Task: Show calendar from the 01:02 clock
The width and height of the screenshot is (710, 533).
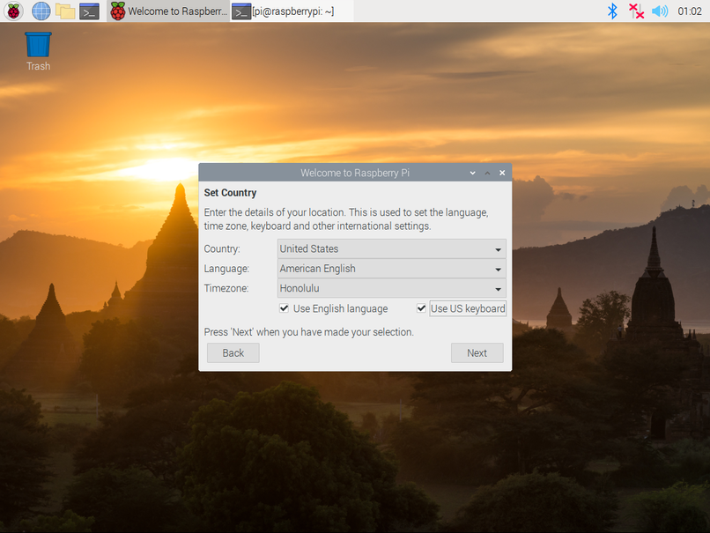Action: point(690,11)
